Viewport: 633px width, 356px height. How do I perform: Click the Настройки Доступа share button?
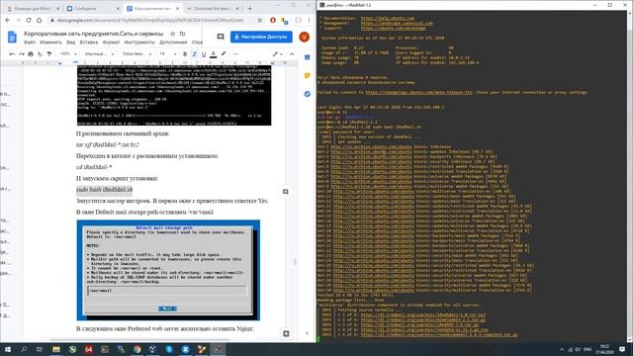pyautogui.click(x=261, y=37)
